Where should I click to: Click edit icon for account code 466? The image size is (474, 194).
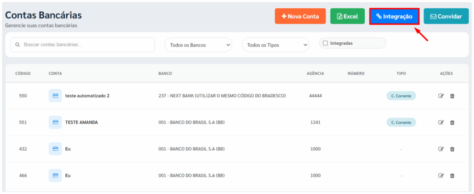click(441, 176)
